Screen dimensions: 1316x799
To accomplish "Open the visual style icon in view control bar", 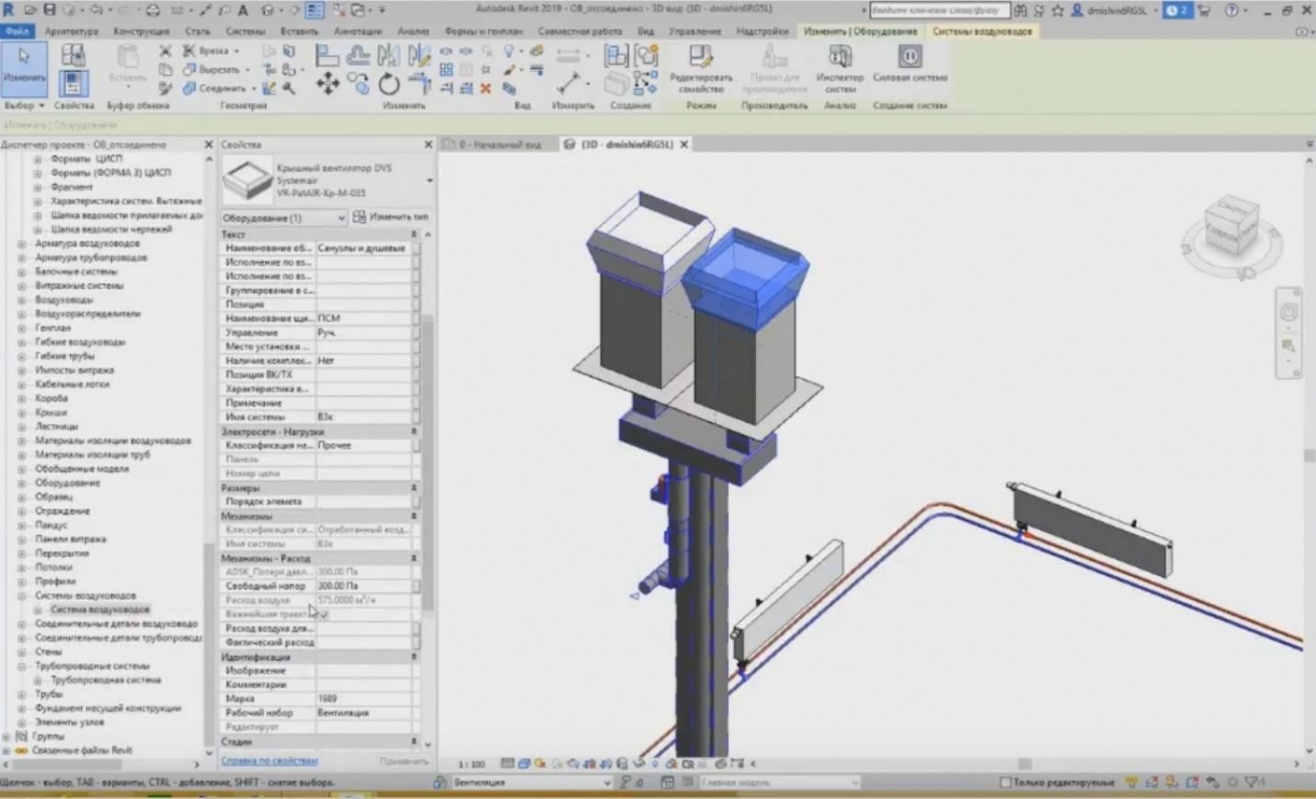I will [524, 763].
